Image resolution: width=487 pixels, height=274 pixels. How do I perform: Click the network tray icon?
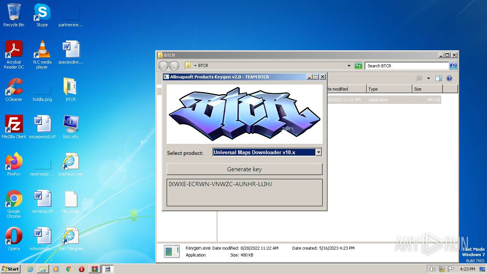tap(442, 269)
